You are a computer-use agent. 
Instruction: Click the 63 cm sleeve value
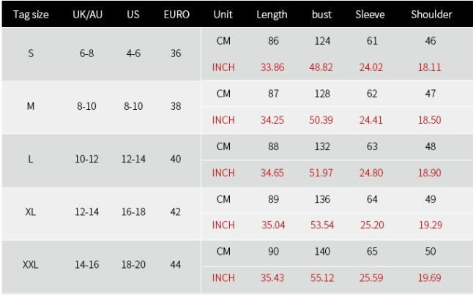[372, 146]
